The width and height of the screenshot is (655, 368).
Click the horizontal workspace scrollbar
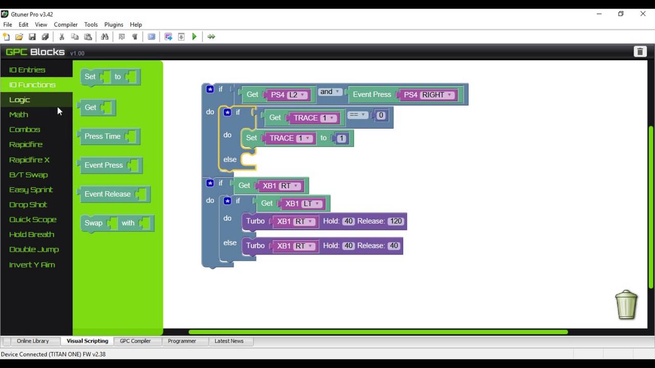point(378,332)
